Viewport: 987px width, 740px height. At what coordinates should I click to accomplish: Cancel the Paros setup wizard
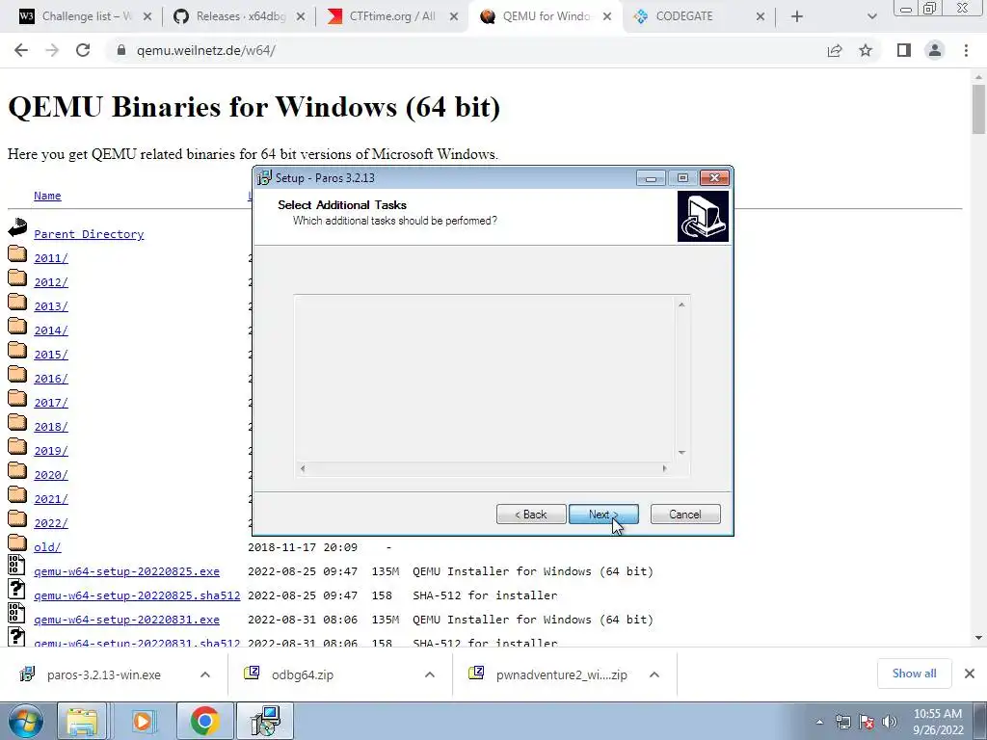coord(685,515)
